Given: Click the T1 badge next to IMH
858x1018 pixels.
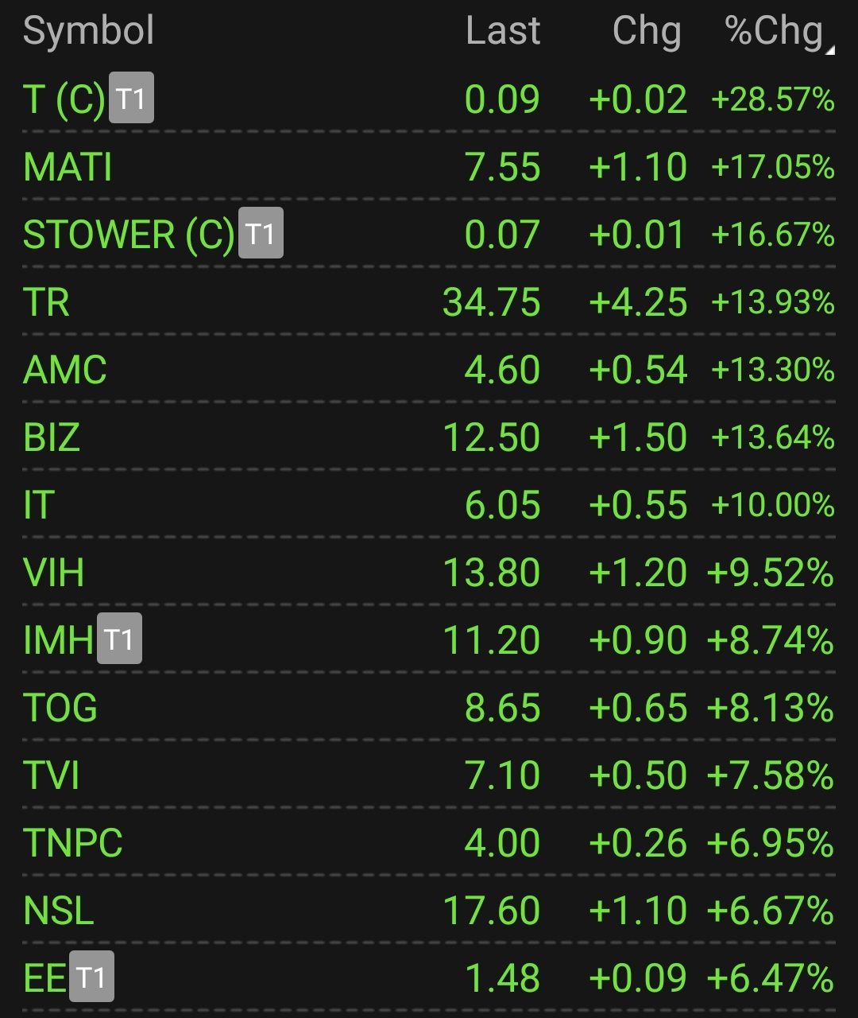Looking at the screenshot, I should (119, 639).
